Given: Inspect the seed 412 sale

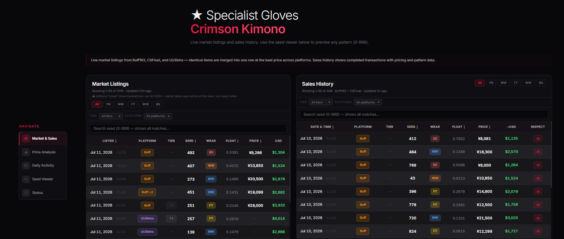Looking at the screenshot, I should coord(538,139).
